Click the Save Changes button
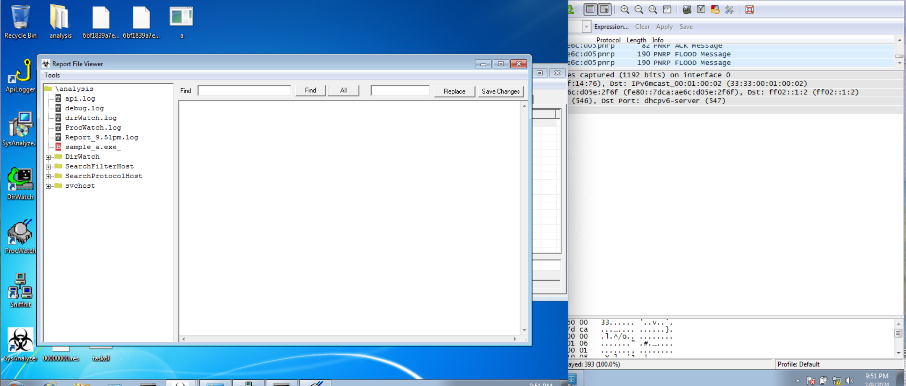This screenshot has width=906, height=386. click(500, 91)
